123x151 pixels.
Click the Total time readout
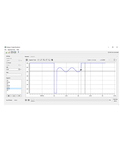coord(115,101)
